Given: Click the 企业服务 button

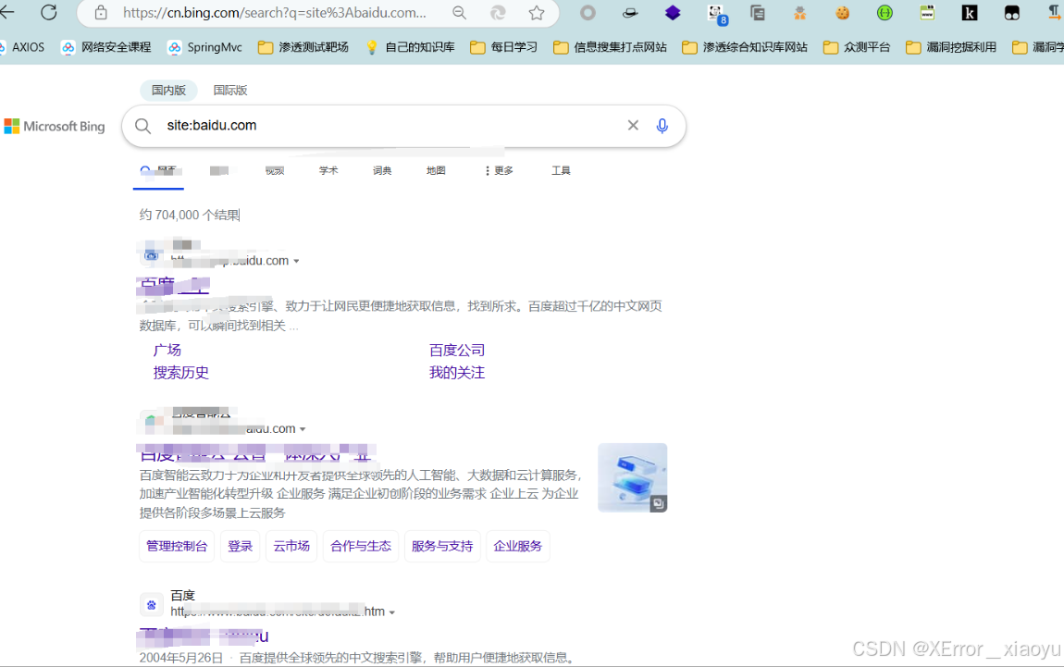Looking at the screenshot, I should point(518,546).
